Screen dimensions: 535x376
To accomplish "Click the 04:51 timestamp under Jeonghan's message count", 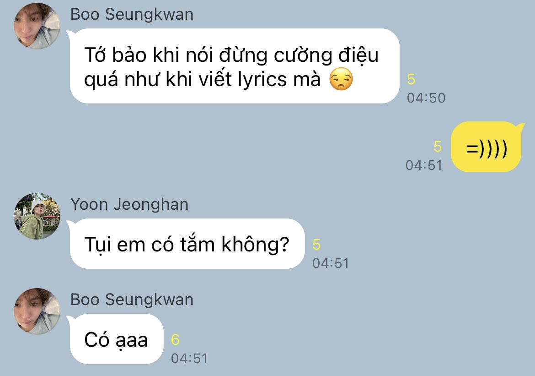I will tap(331, 263).
